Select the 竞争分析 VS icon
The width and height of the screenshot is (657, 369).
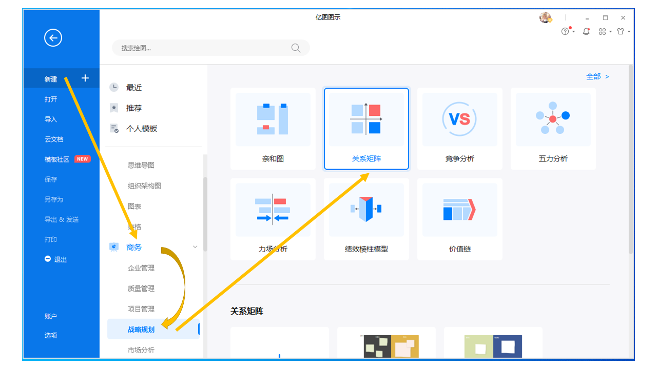459,119
